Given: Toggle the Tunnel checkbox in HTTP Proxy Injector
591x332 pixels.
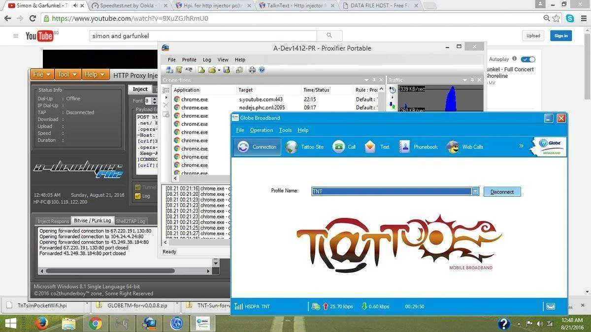Looking at the screenshot, I should [138, 187].
